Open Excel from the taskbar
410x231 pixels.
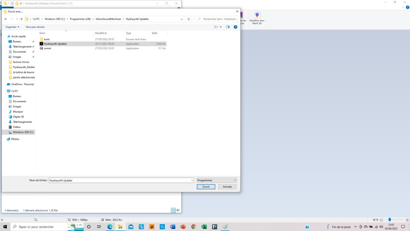pyautogui.click(x=204, y=227)
